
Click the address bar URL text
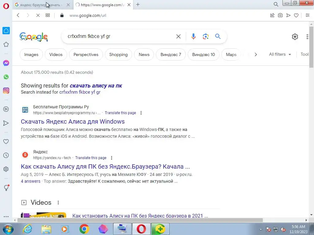(88, 15)
